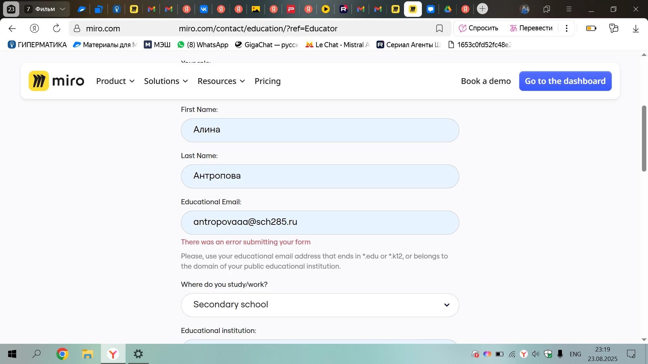Screen dimensions: 648x364
Task: Open the volume speaker tray icon
Action: pos(536,354)
